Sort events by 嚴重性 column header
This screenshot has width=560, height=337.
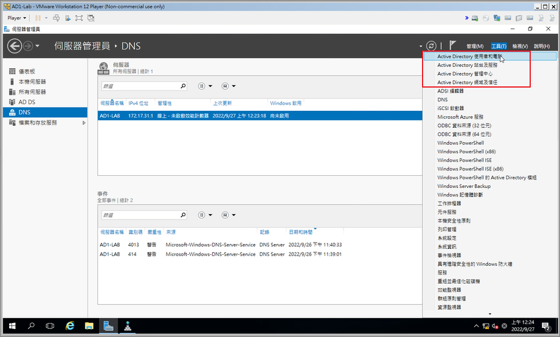(154, 232)
